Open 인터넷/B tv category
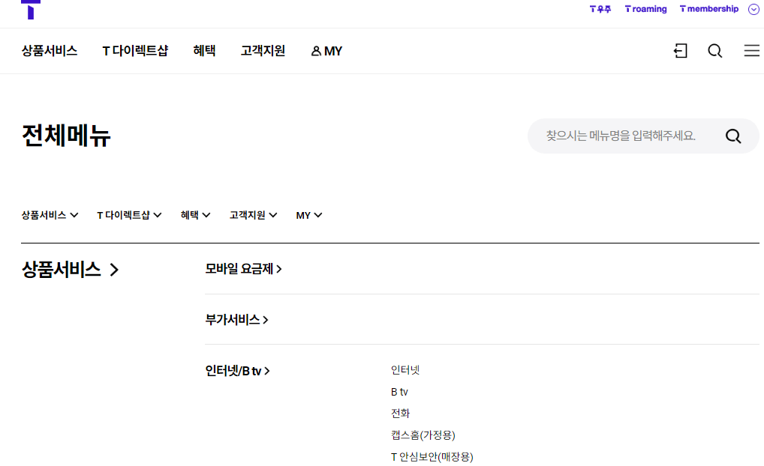Screen dimensions: 764x466 (237, 371)
